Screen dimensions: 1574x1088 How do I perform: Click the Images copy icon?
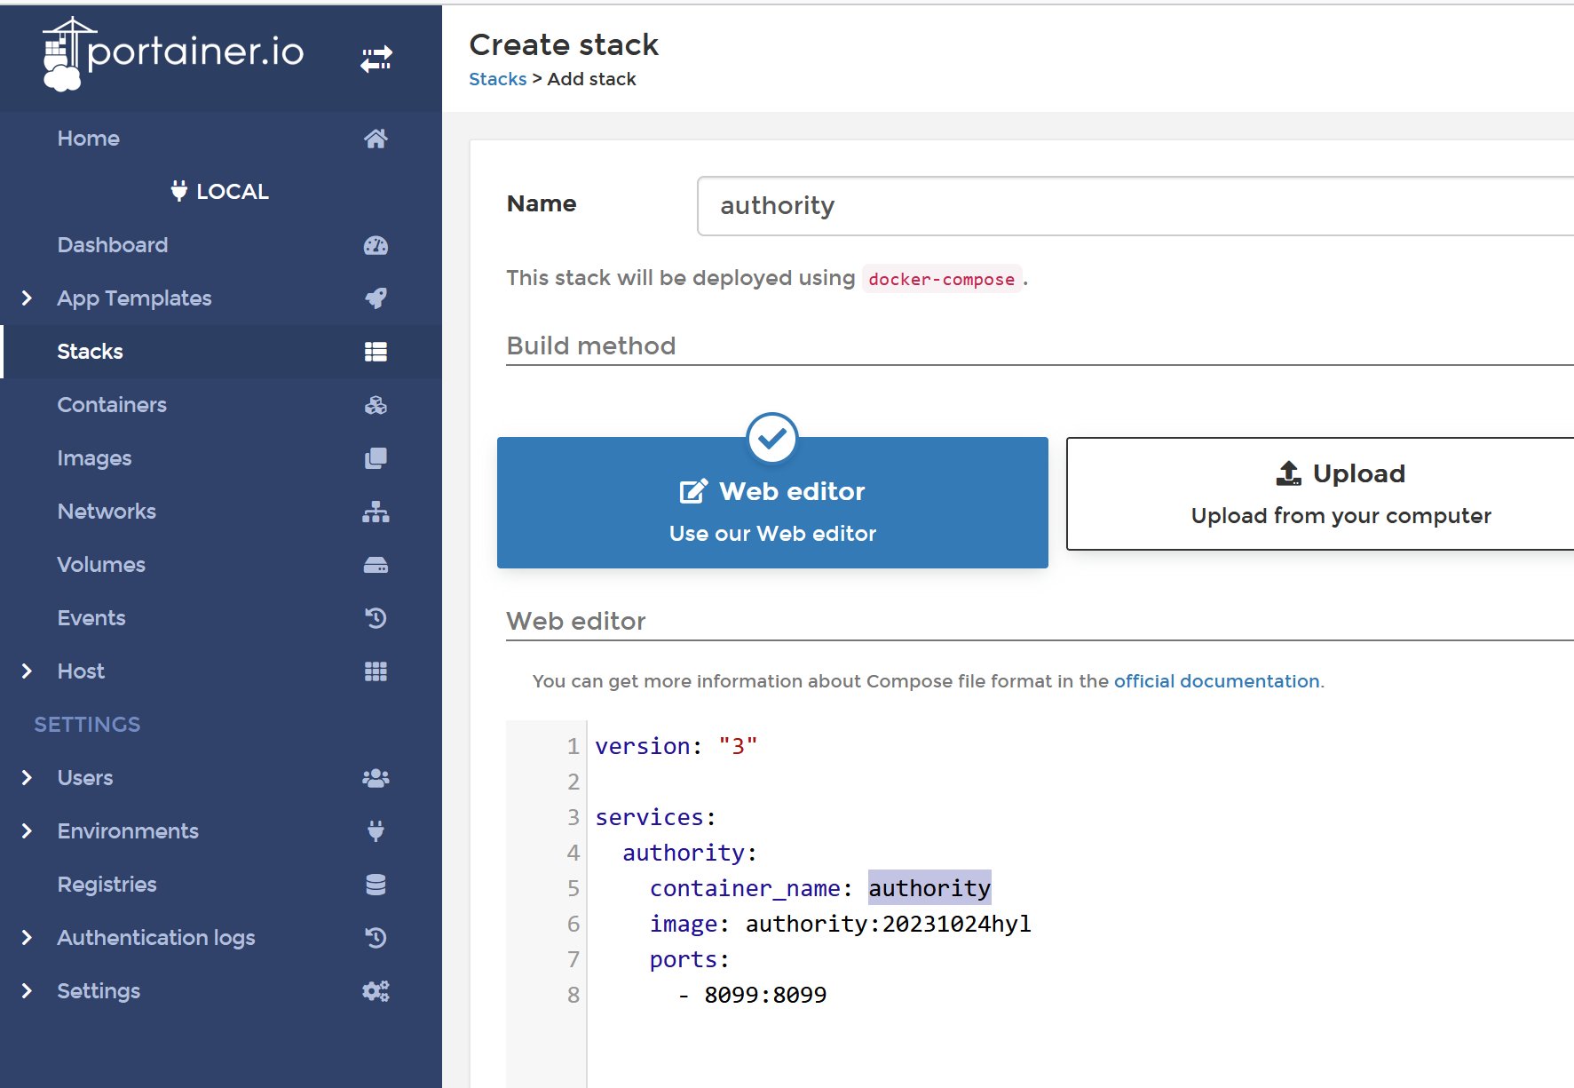coord(376,458)
